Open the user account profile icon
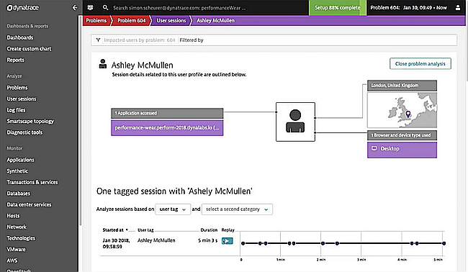 [x=457, y=8]
